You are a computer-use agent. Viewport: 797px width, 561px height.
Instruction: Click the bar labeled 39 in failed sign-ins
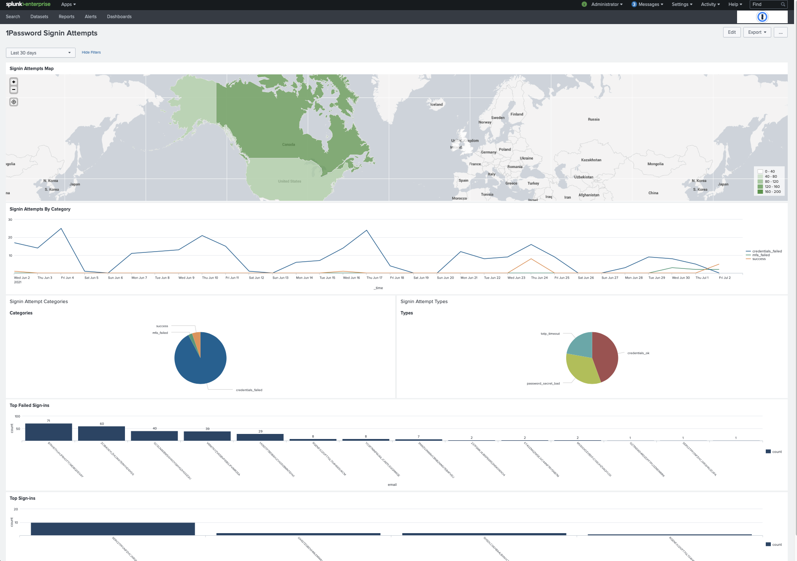(x=207, y=436)
